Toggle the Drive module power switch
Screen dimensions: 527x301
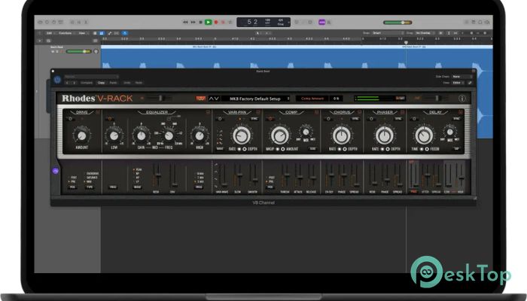tap(70, 119)
